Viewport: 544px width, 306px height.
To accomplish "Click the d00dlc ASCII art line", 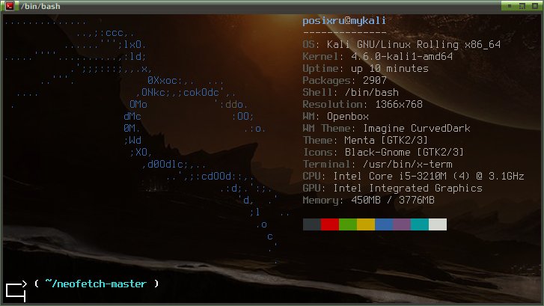I will 174,164.
